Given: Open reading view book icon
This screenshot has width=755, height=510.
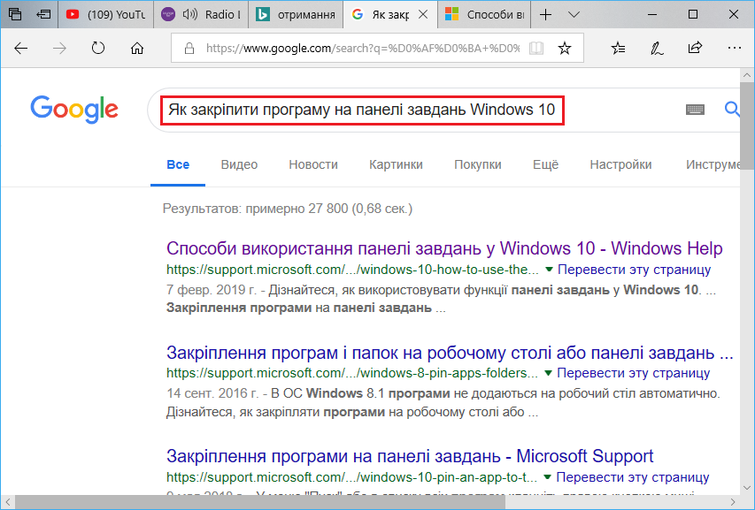Looking at the screenshot, I should coord(535,48).
